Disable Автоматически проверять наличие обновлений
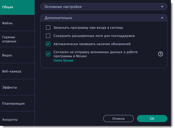 pyautogui.click(x=48, y=44)
